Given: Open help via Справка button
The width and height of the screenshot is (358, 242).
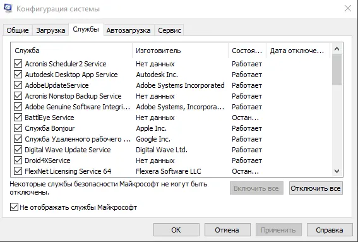Looking at the screenshot, I should [330, 230].
